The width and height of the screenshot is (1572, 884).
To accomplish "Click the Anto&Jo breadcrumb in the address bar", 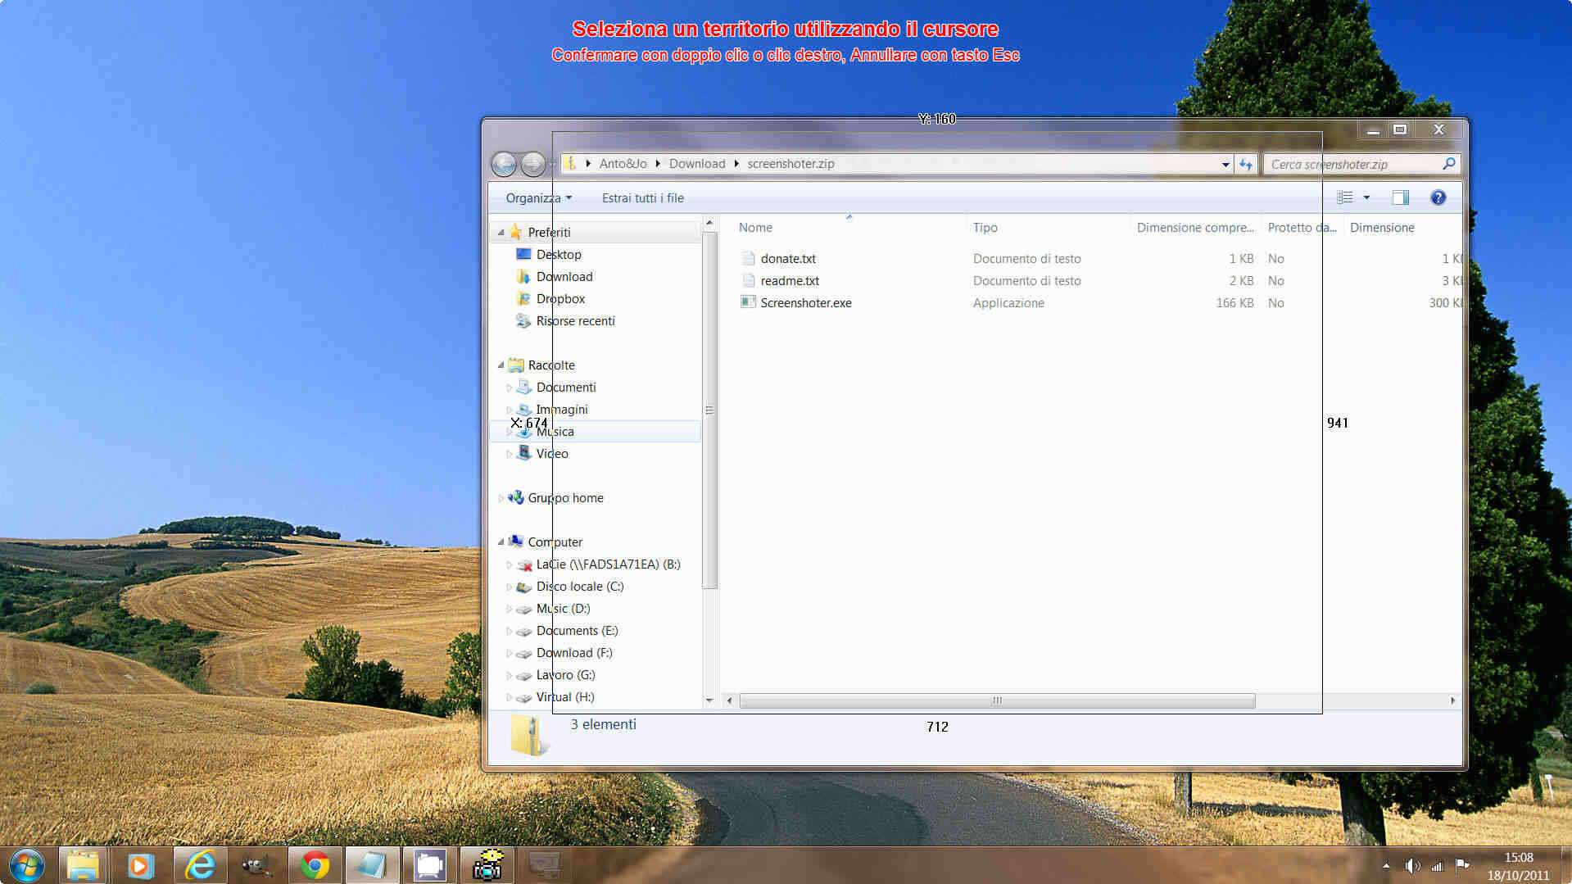I will (623, 163).
